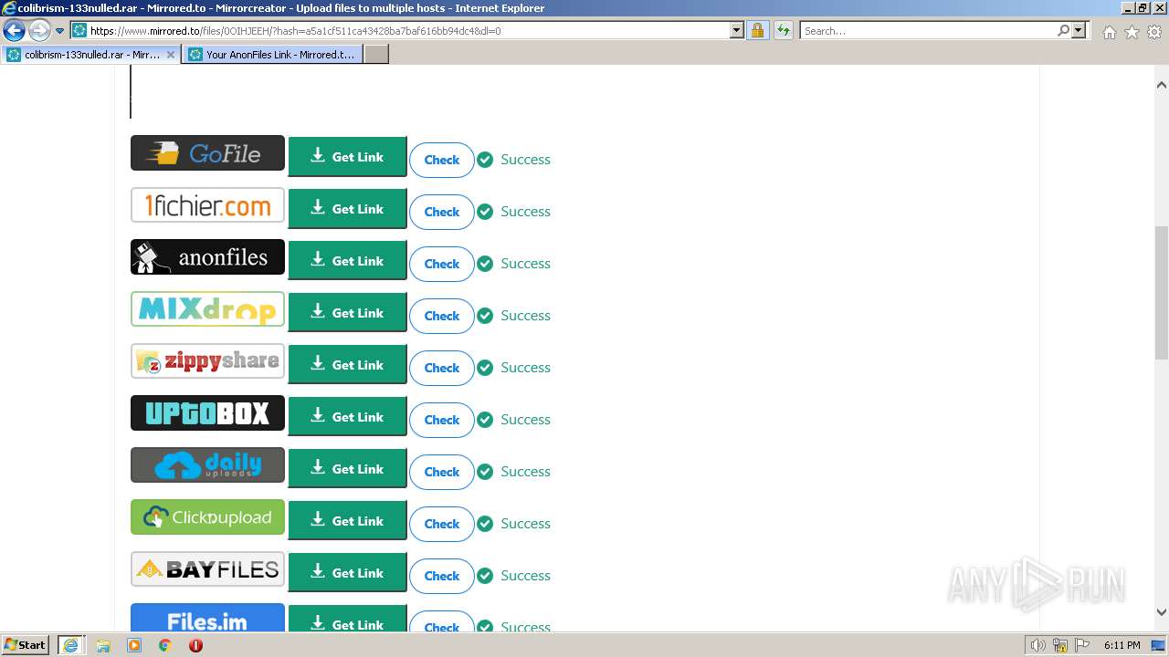This screenshot has height=657, width=1169.
Task: Click the Success text on the BayFiles row
Action: click(525, 576)
